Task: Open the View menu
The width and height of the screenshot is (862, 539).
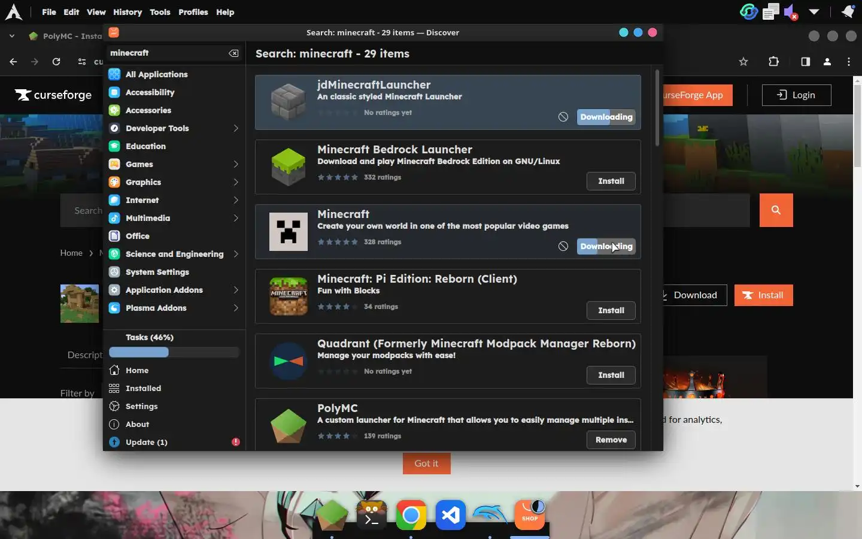Action: [x=96, y=12]
